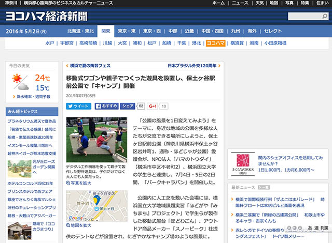Open topic プラネタリウム満天で夏作品
The image size is (332, 243).
(x=32, y=121)
